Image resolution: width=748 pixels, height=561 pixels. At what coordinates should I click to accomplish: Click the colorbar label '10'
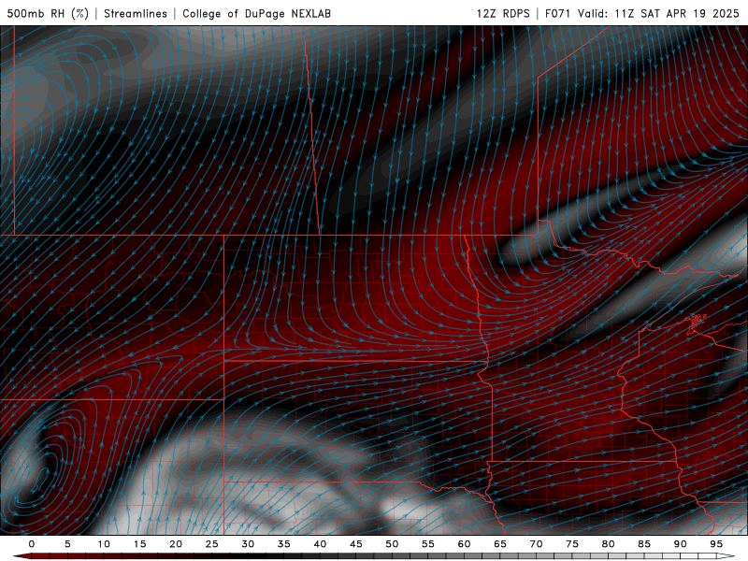(104, 544)
